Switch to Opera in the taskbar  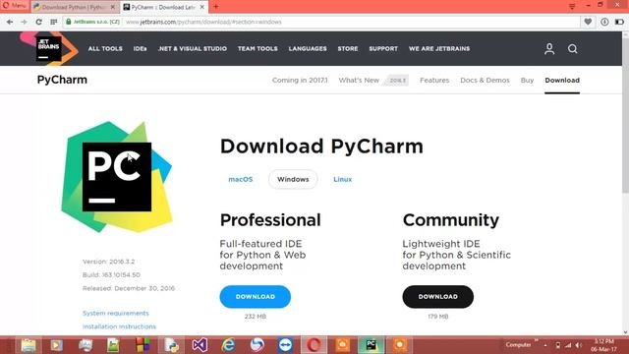point(314,345)
